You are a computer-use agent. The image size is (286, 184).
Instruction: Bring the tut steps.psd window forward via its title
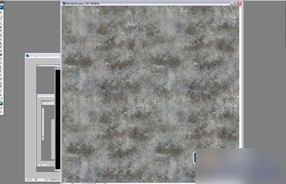point(44,56)
